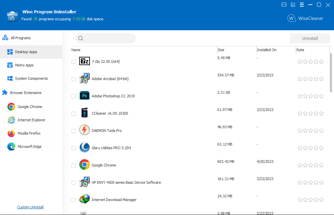Rate Adobe Photoshop CC 2019 three stars
The height and width of the screenshot is (215, 334).
(311, 96)
